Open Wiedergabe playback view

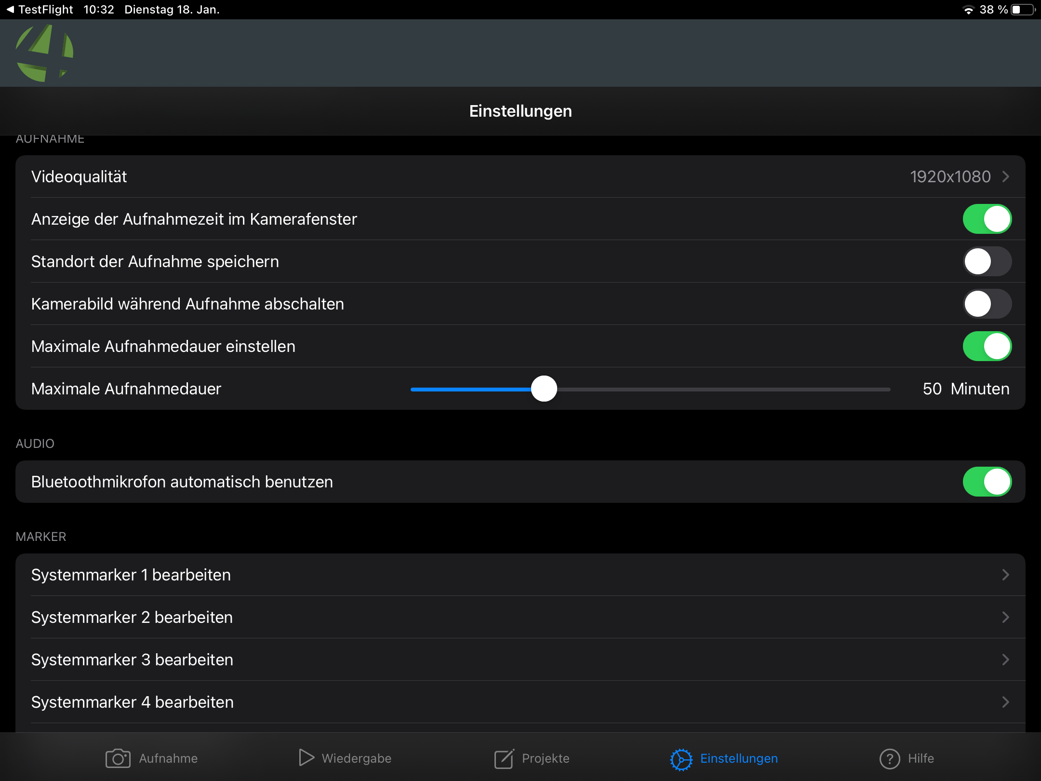[307, 758]
